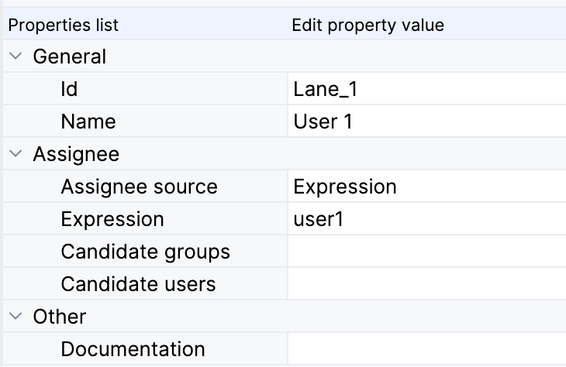Click the Edit property value column header
The image size is (566, 367).
coord(368,25)
